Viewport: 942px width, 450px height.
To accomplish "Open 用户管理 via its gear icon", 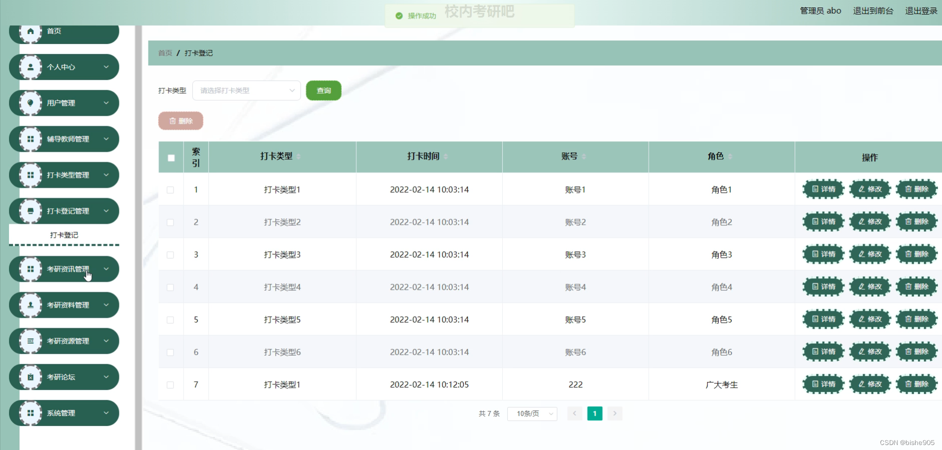I will [30, 103].
